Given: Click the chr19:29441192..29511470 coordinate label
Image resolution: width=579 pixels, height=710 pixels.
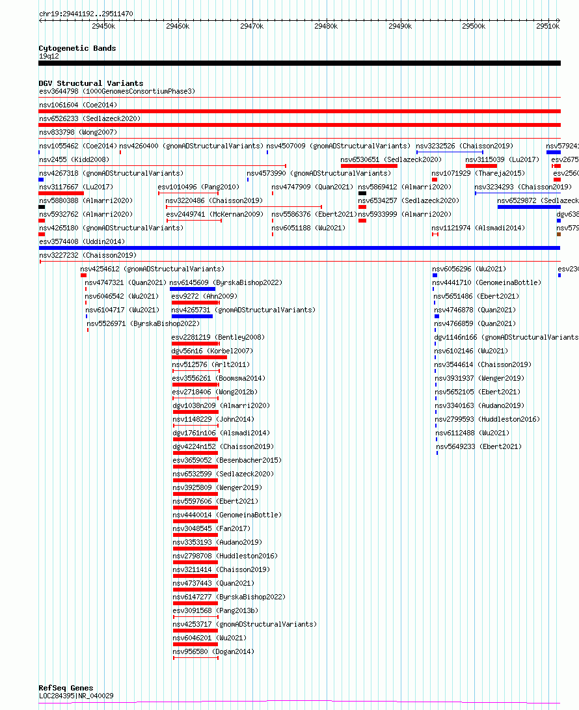Looking at the screenshot, I should 86,14.
